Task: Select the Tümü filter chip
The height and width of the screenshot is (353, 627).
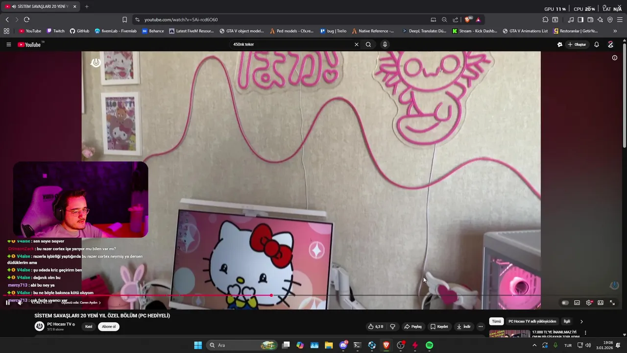Action: pos(496,322)
